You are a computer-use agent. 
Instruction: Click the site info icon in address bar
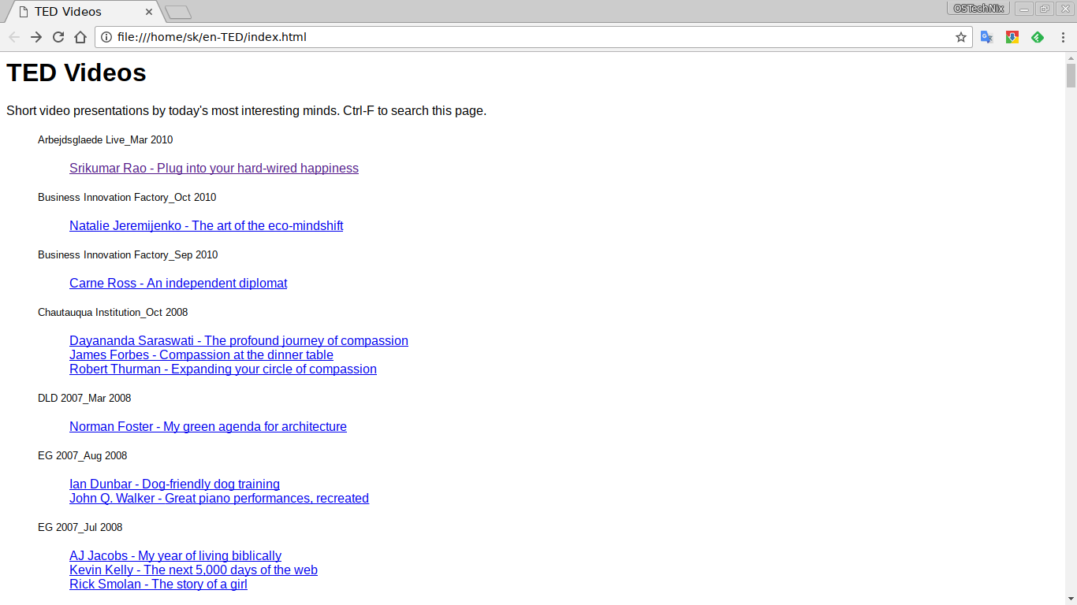tap(106, 37)
